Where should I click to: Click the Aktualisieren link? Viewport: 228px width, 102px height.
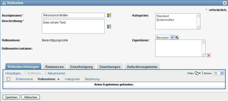tap(56, 73)
